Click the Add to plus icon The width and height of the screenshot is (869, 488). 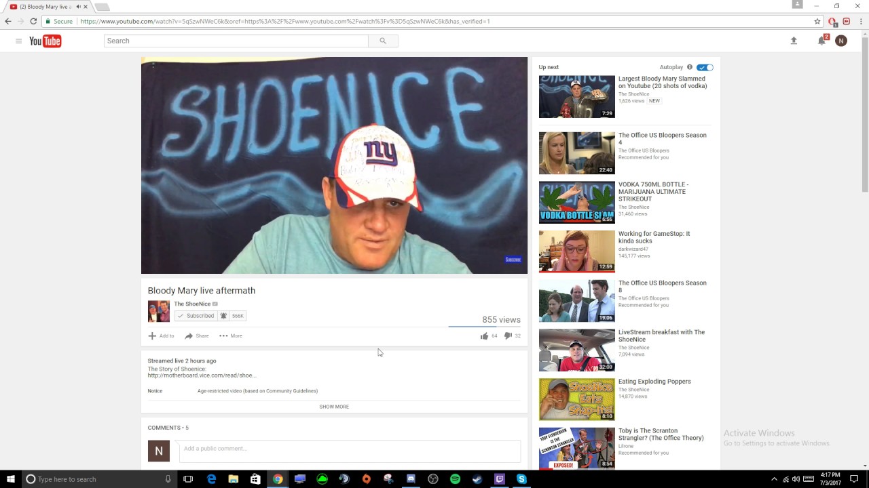coord(152,335)
